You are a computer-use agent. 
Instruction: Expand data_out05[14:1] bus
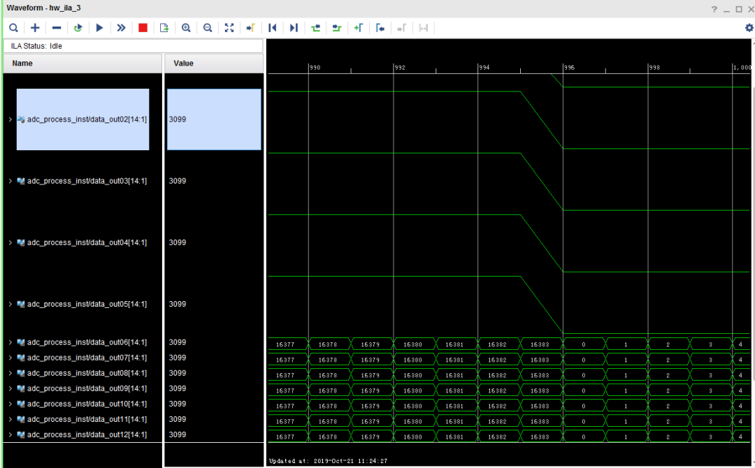(10, 304)
